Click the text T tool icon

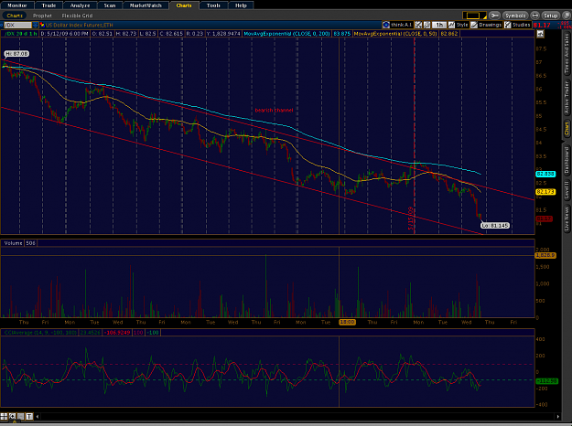(29, 416)
